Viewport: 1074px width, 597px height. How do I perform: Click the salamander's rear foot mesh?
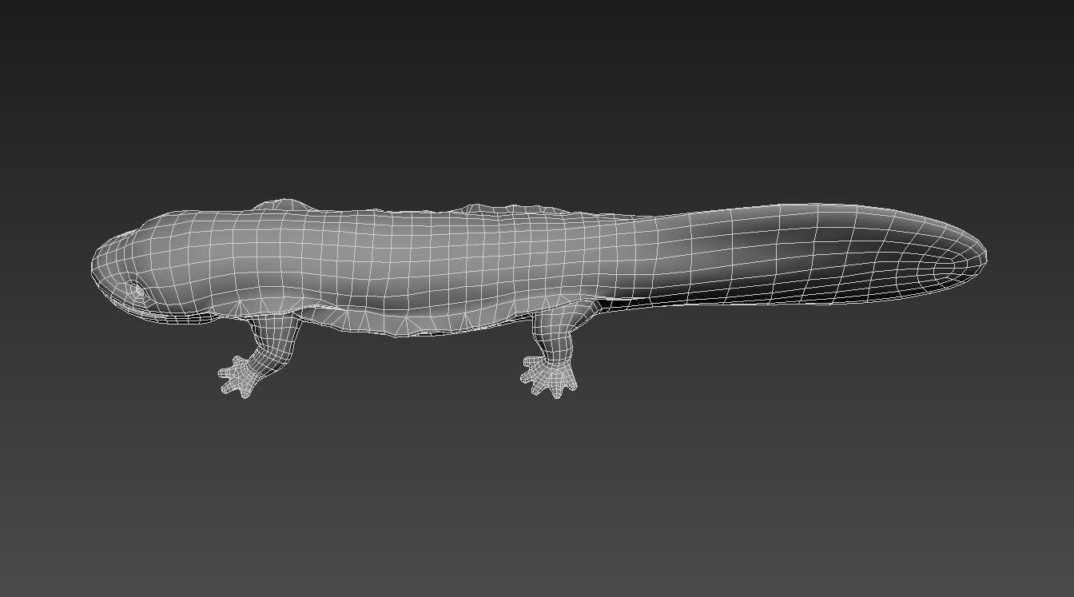550,376
